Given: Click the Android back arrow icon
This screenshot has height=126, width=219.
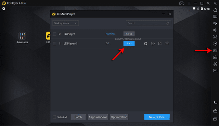Looking at the screenshot, I should click(x=215, y=103).
